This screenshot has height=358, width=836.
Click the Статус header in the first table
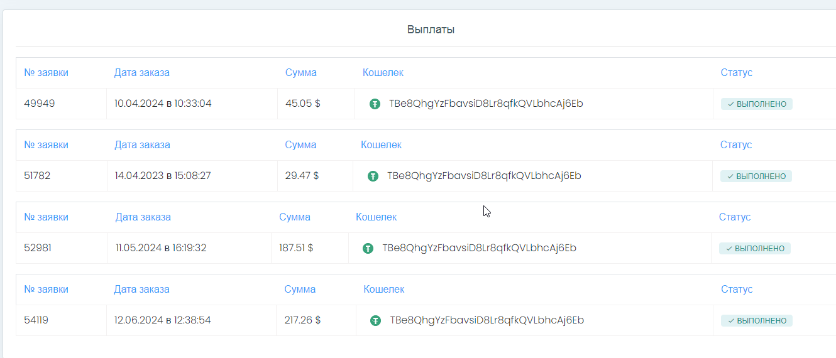coord(737,72)
